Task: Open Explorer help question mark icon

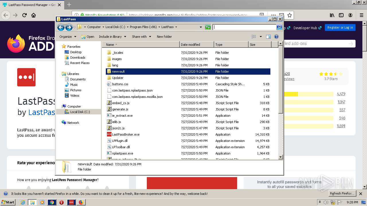Action: [x=276, y=37]
